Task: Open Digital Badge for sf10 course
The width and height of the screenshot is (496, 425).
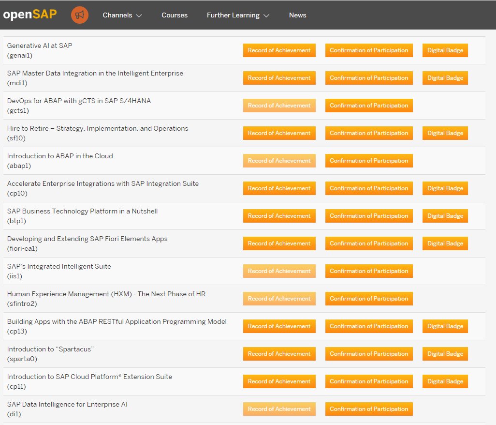Action: pyautogui.click(x=445, y=133)
